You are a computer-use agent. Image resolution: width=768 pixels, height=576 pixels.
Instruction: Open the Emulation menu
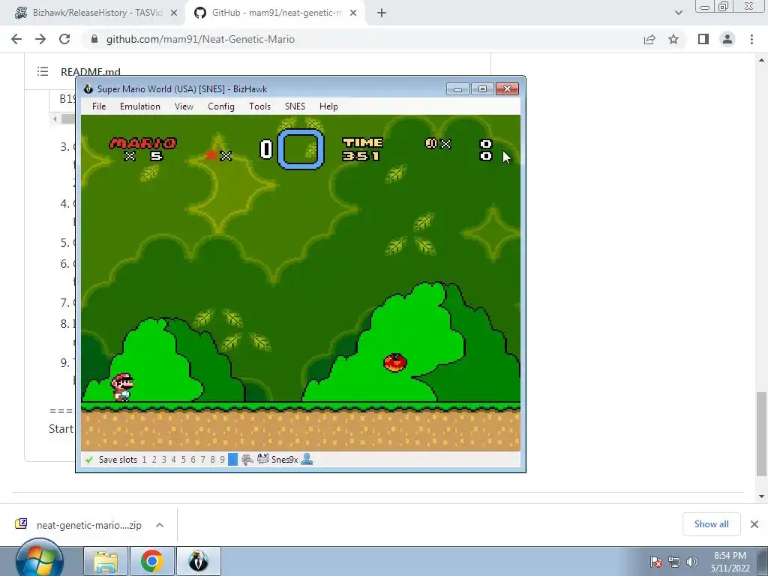(139, 106)
